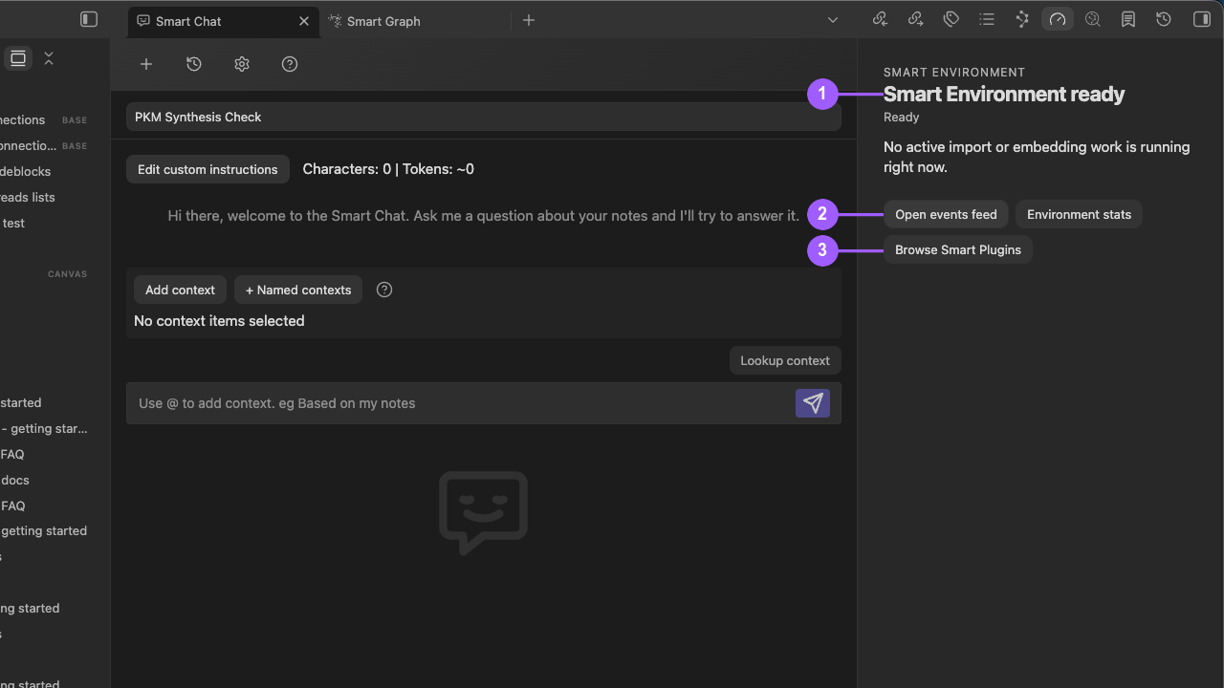Select 'No context items selected' text
Screen dimensions: 1224x688
(x=219, y=321)
